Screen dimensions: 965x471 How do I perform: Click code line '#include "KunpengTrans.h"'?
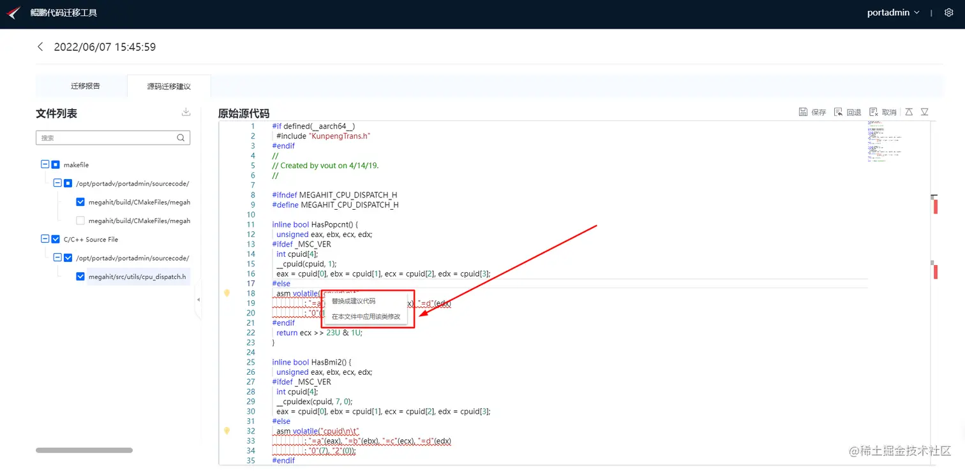click(324, 136)
